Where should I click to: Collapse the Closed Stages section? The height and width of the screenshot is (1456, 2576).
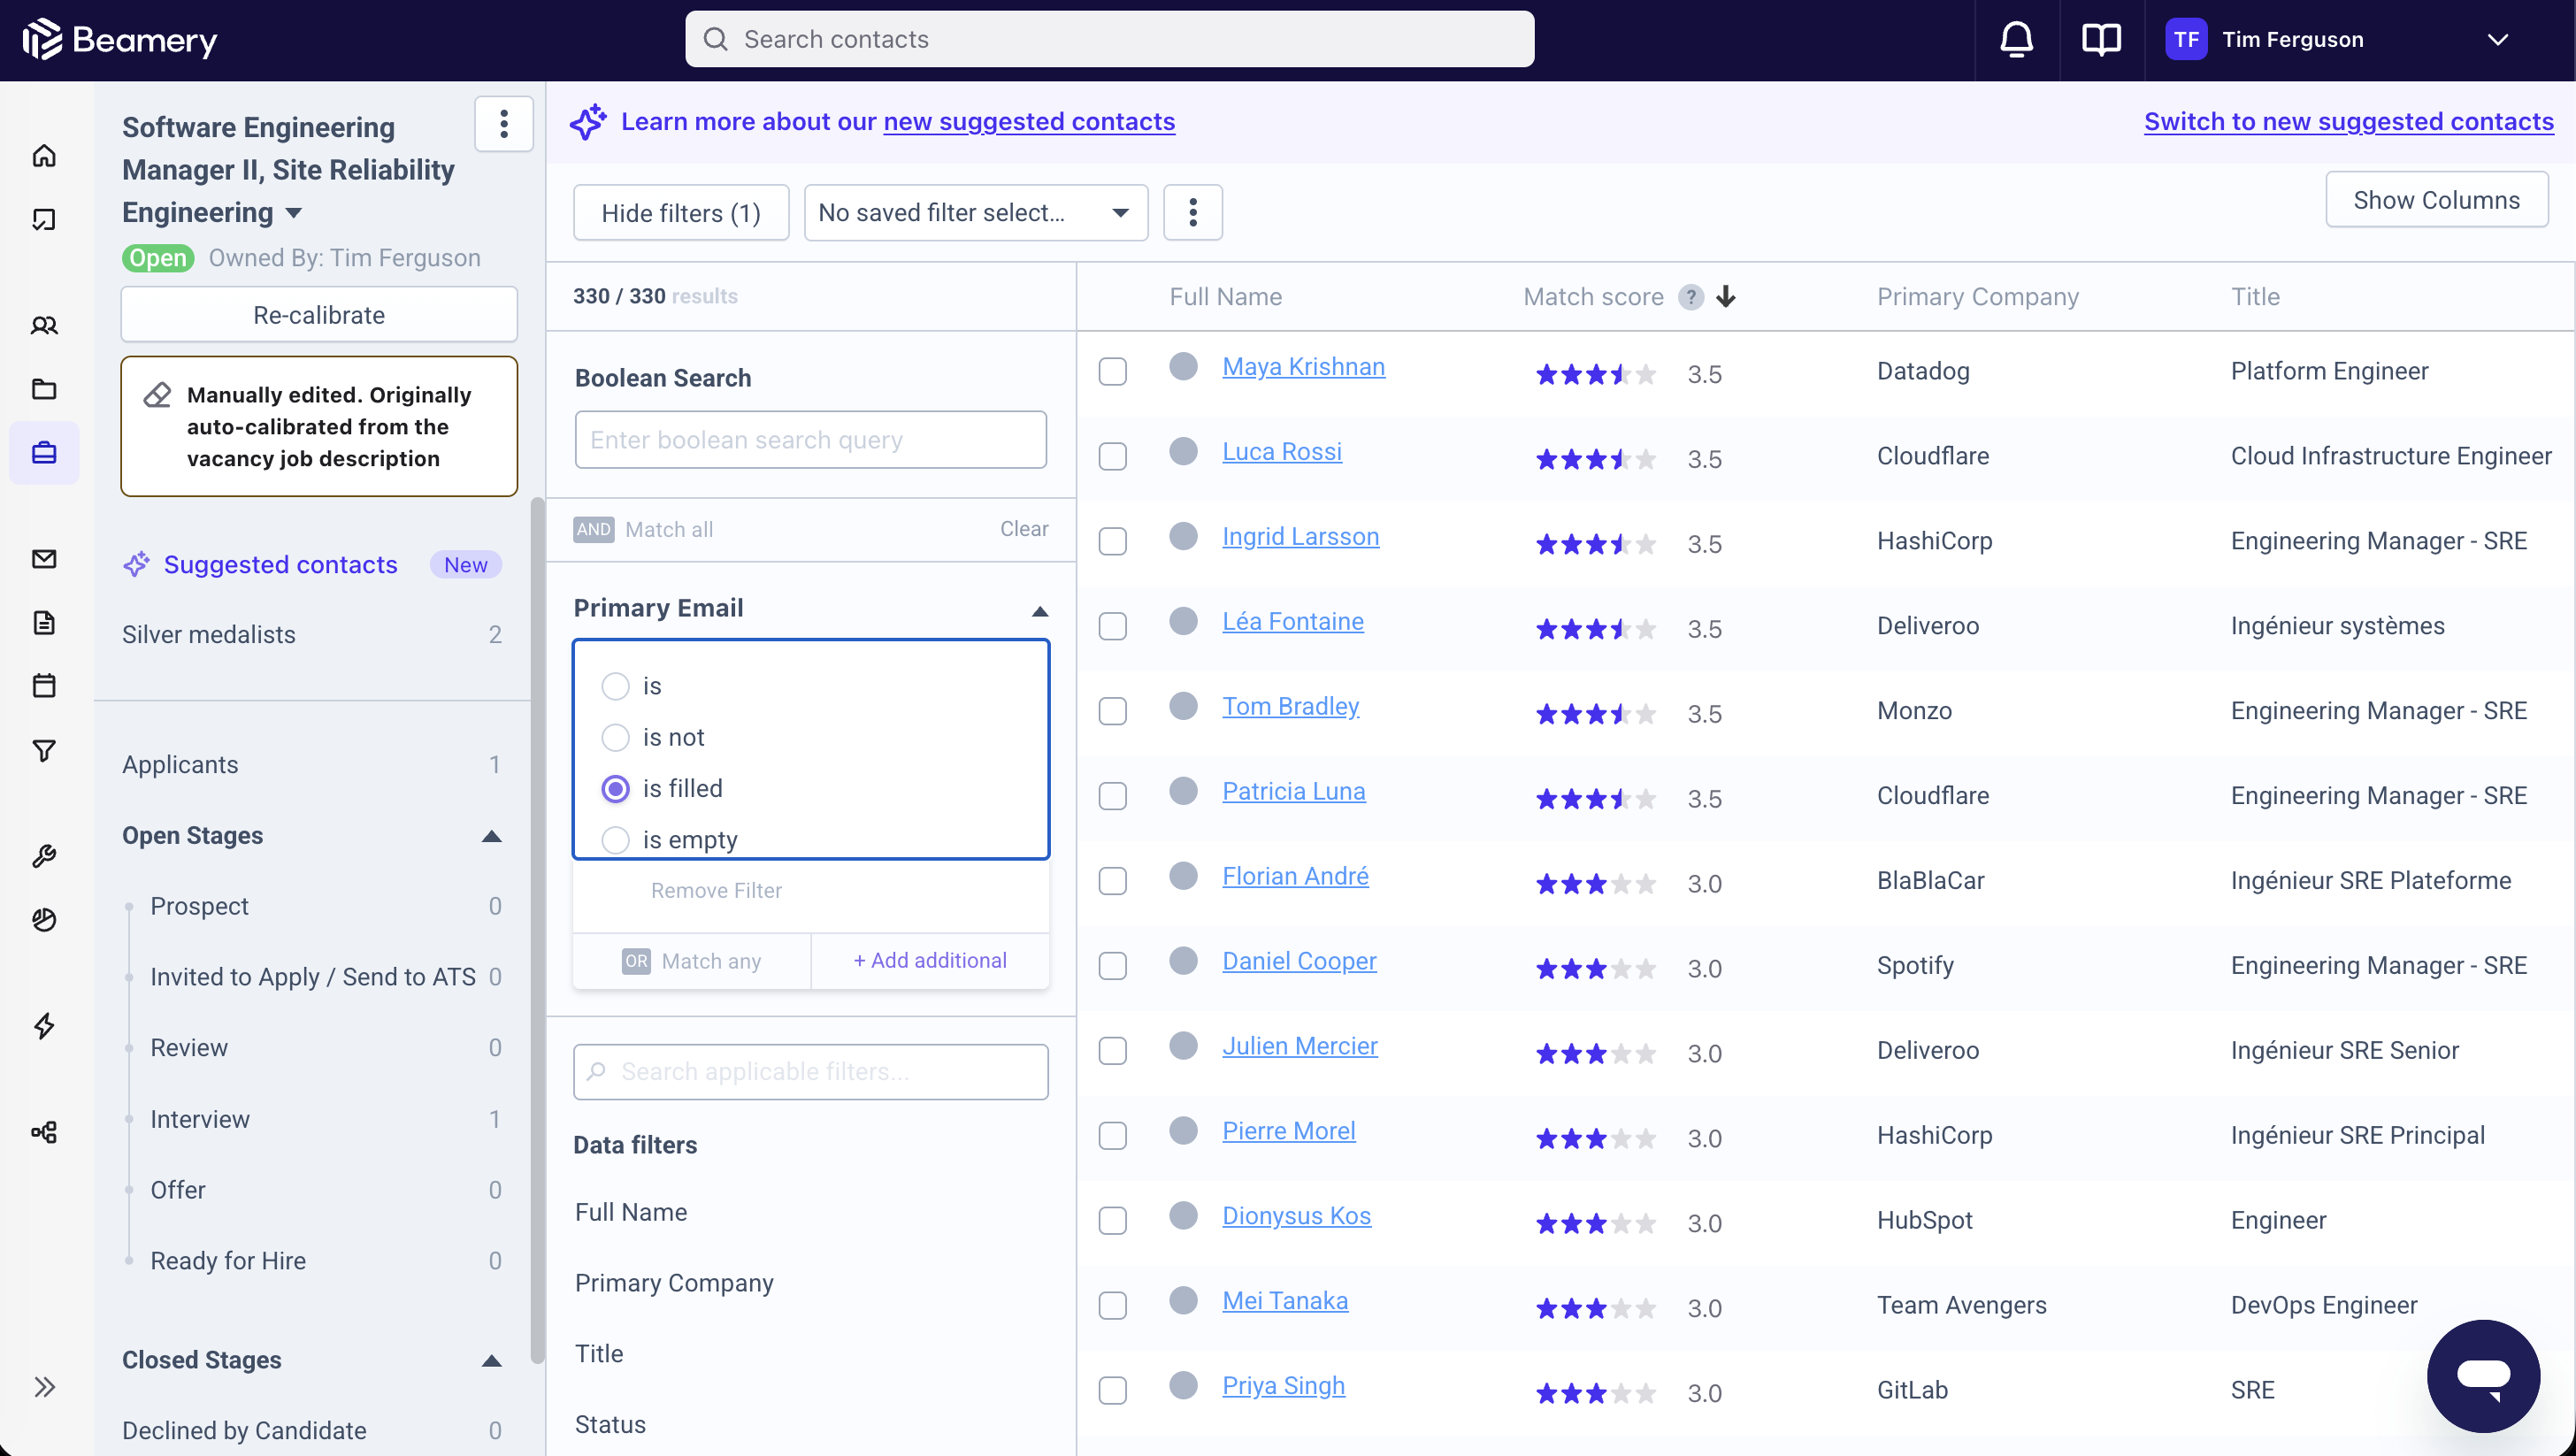coord(491,1361)
